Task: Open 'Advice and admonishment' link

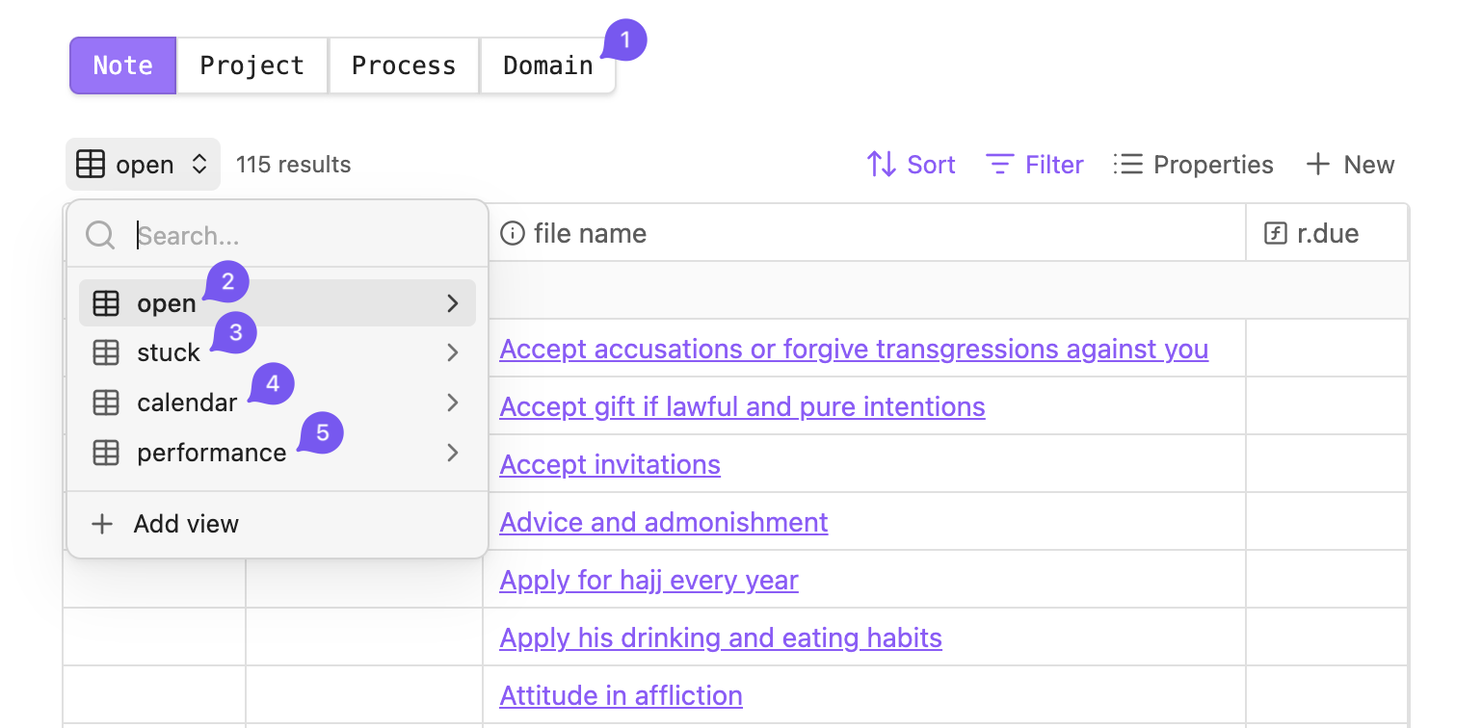Action: pos(663,522)
